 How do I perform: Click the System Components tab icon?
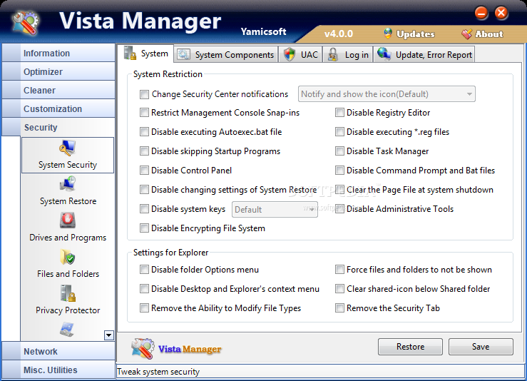click(x=183, y=54)
